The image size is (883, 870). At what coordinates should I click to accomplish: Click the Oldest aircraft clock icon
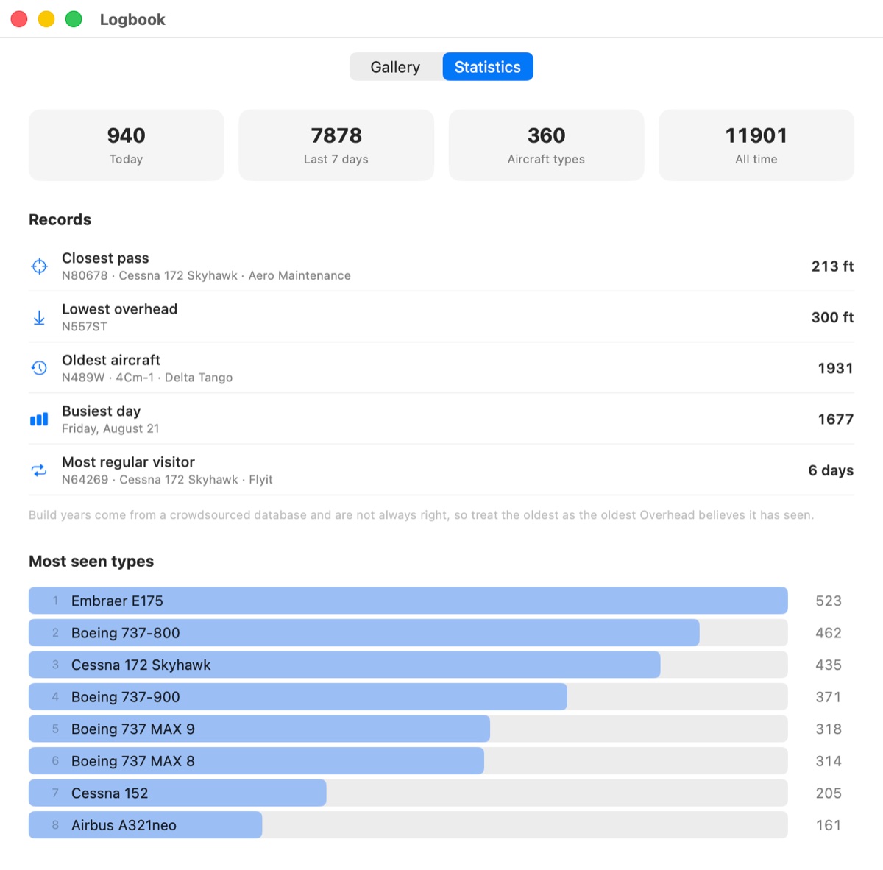(39, 368)
